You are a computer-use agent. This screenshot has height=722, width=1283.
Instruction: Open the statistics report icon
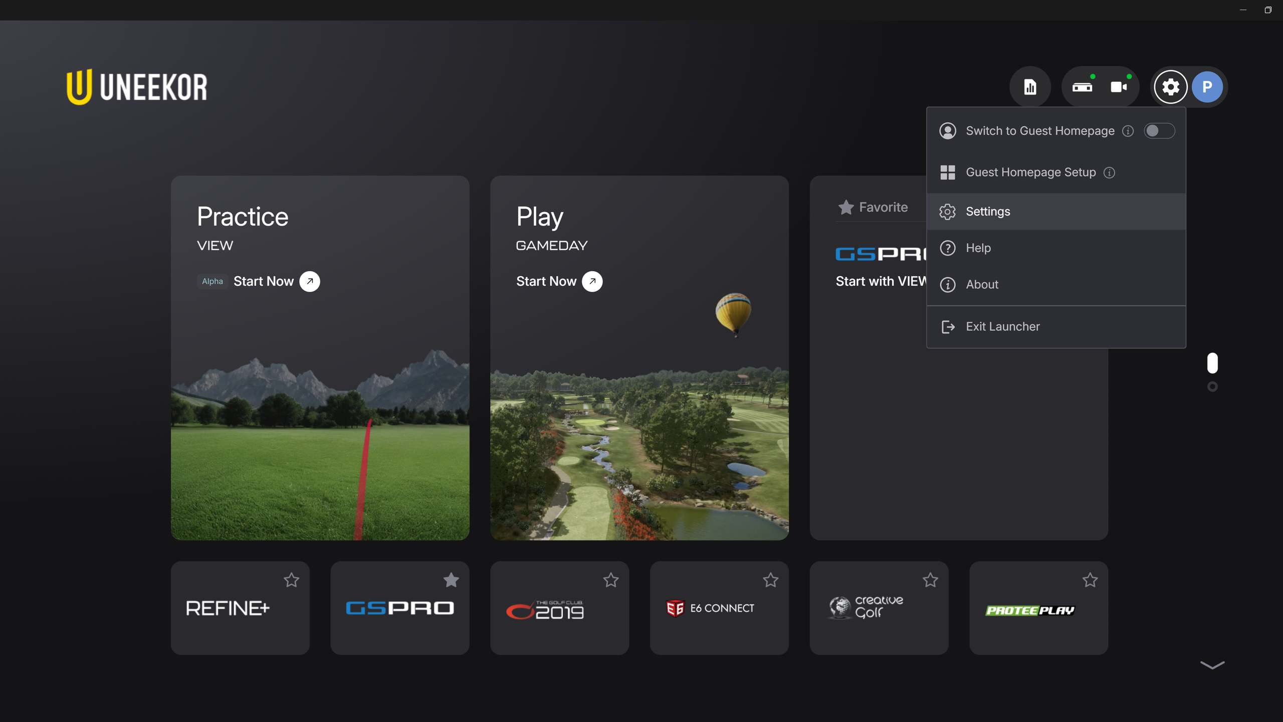point(1030,87)
